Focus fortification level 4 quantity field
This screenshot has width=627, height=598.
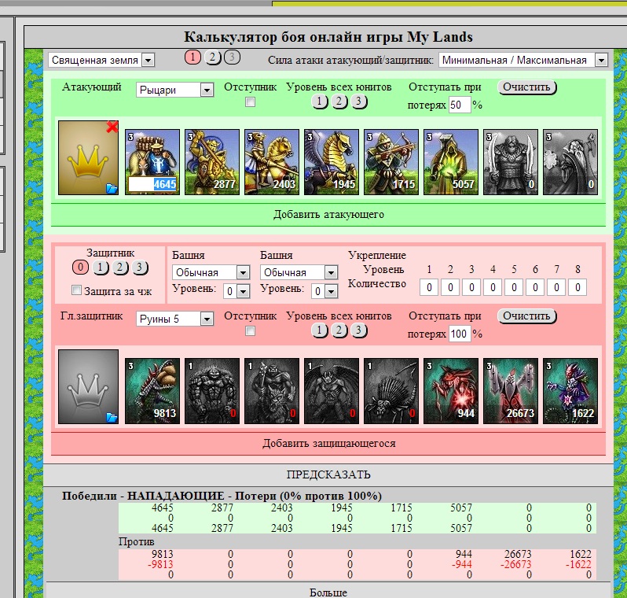point(493,287)
